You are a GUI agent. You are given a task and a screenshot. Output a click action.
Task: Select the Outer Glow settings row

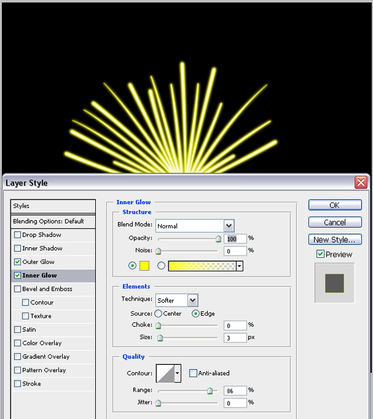pyautogui.click(x=53, y=262)
